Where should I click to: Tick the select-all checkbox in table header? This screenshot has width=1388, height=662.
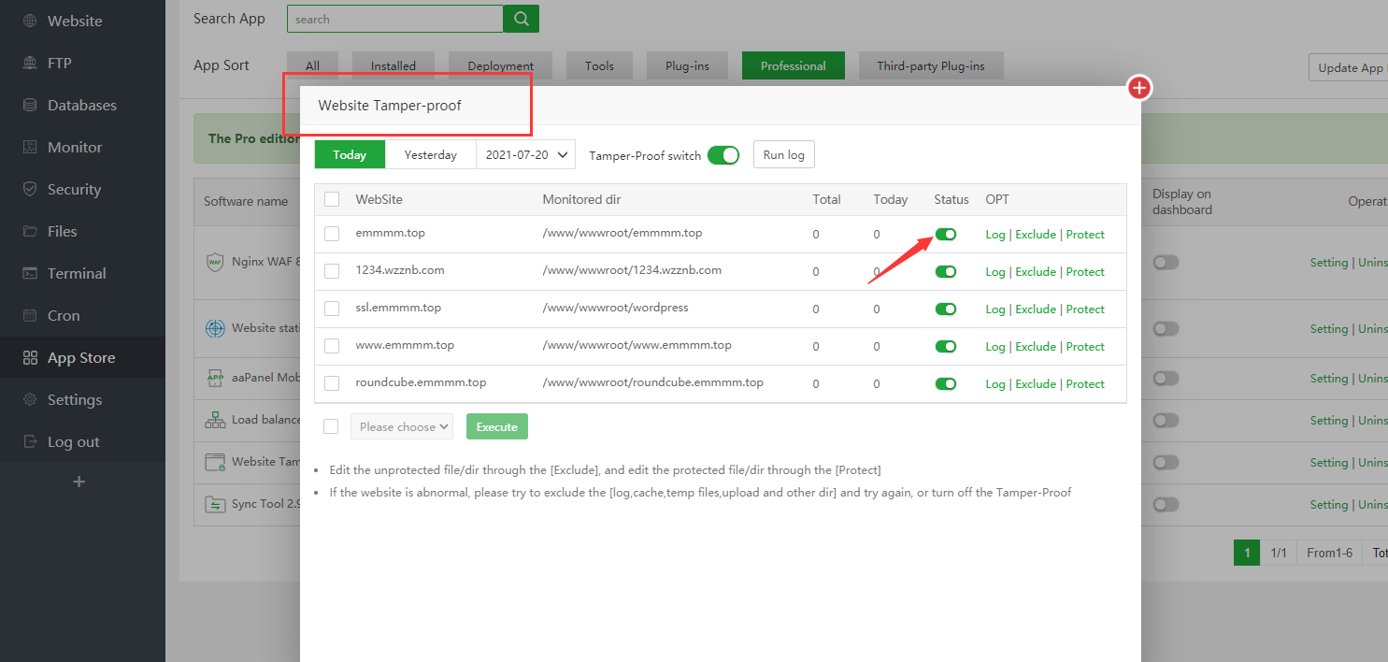pyautogui.click(x=332, y=199)
